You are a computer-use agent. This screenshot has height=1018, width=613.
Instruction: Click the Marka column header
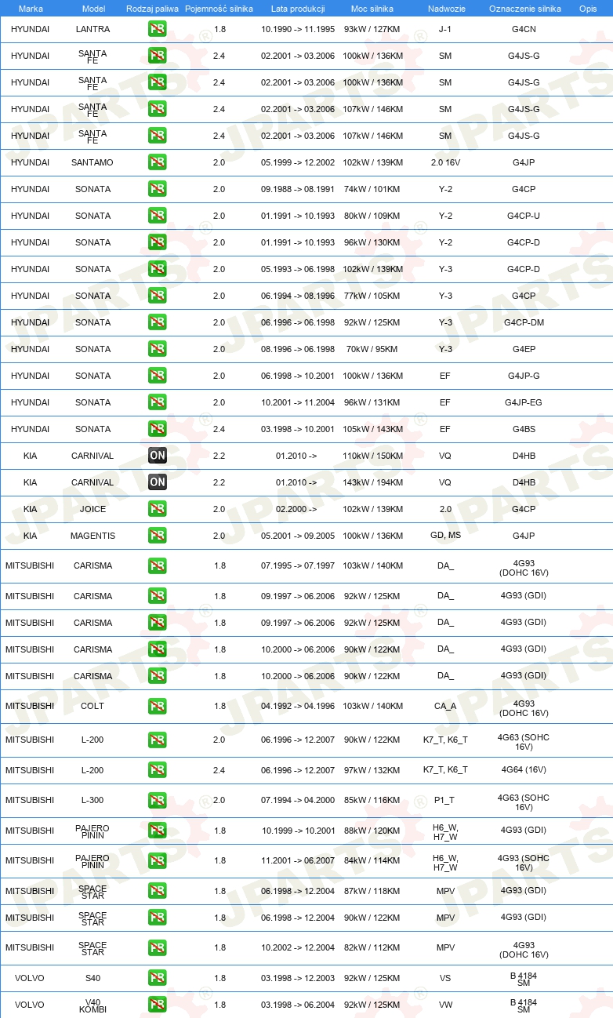(x=31, y=8)
